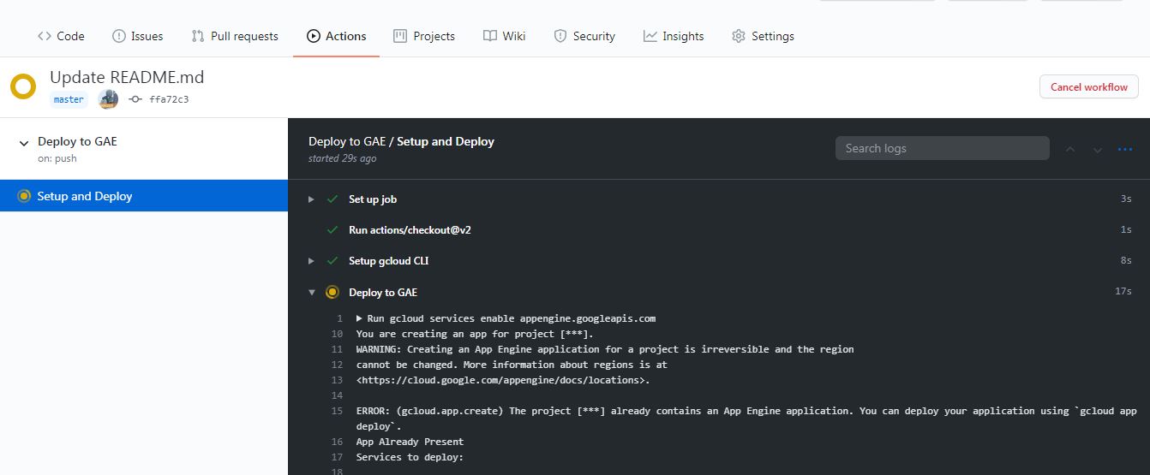The width and height of the screenshot is (1150, 475).
Task: Click the Projects board icon
Action: point(400,36)
